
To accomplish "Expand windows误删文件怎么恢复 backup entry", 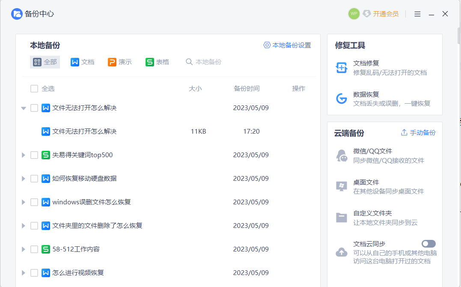I will click(x=24, y=202).
